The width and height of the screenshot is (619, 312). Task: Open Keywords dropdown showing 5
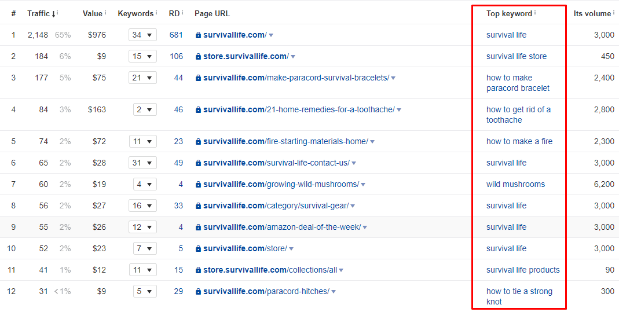145,292
